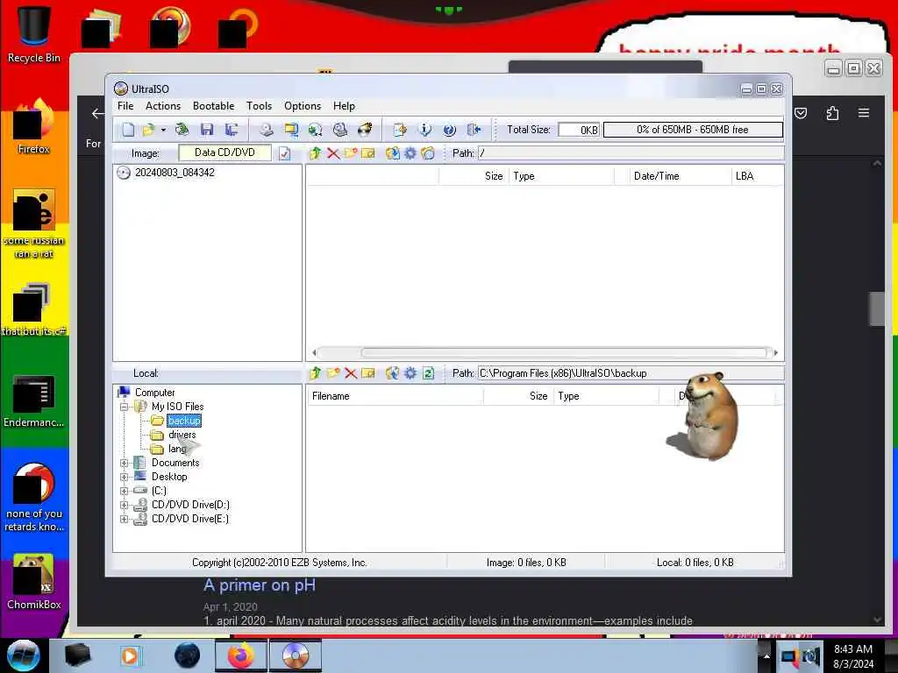Toggle the boot info checkmark icon beside Data CD/DVD
898x673 pixels.
click(285, 153)
